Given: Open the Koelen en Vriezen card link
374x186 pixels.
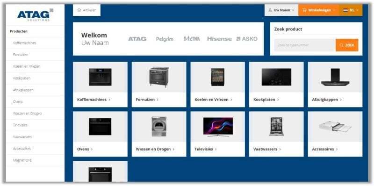Looking at the screenshot, I should (x=213, y=100).
